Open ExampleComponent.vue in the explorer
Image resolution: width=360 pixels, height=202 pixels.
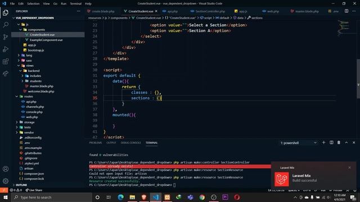tap(46, 40)
